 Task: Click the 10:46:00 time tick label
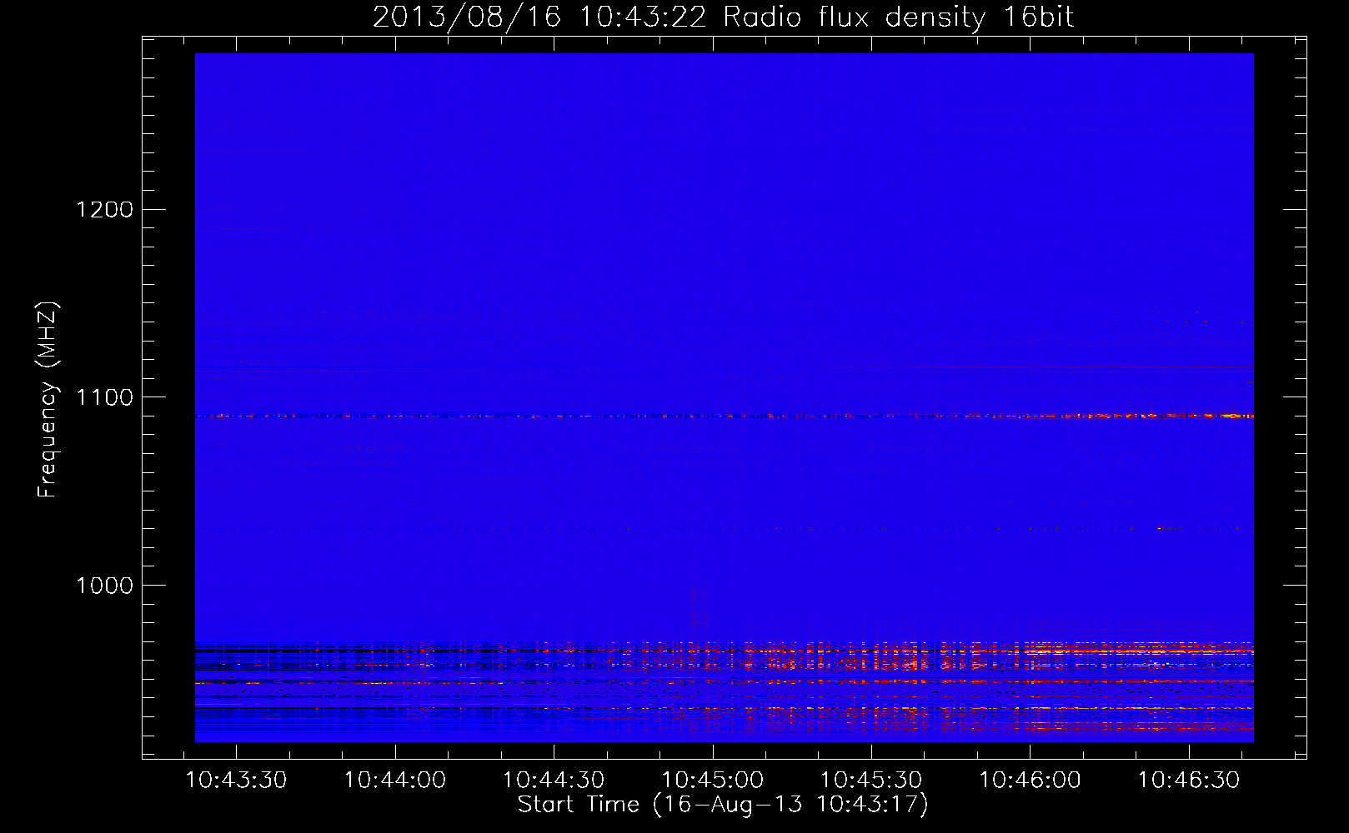[1031, 781]
